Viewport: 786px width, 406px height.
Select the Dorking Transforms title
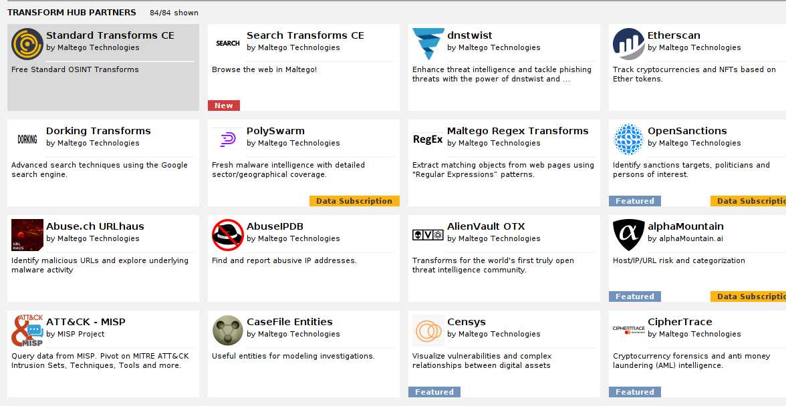[x=98, y=131]
